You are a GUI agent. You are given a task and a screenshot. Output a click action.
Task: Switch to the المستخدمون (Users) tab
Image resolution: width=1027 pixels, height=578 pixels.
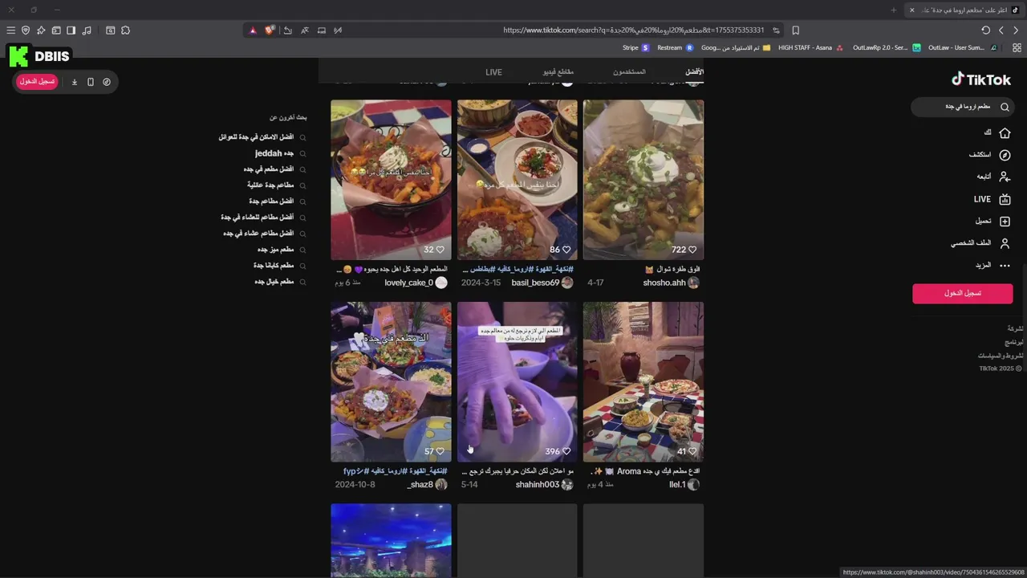pos(629,72)
